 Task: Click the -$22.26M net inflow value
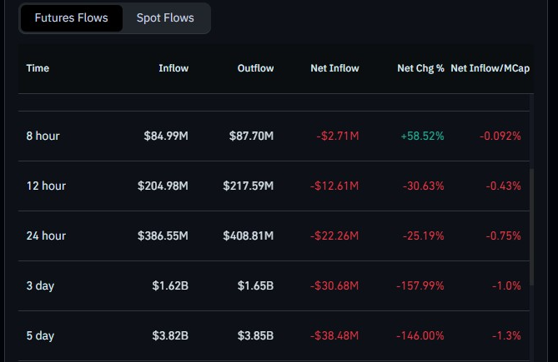point(334,236)
